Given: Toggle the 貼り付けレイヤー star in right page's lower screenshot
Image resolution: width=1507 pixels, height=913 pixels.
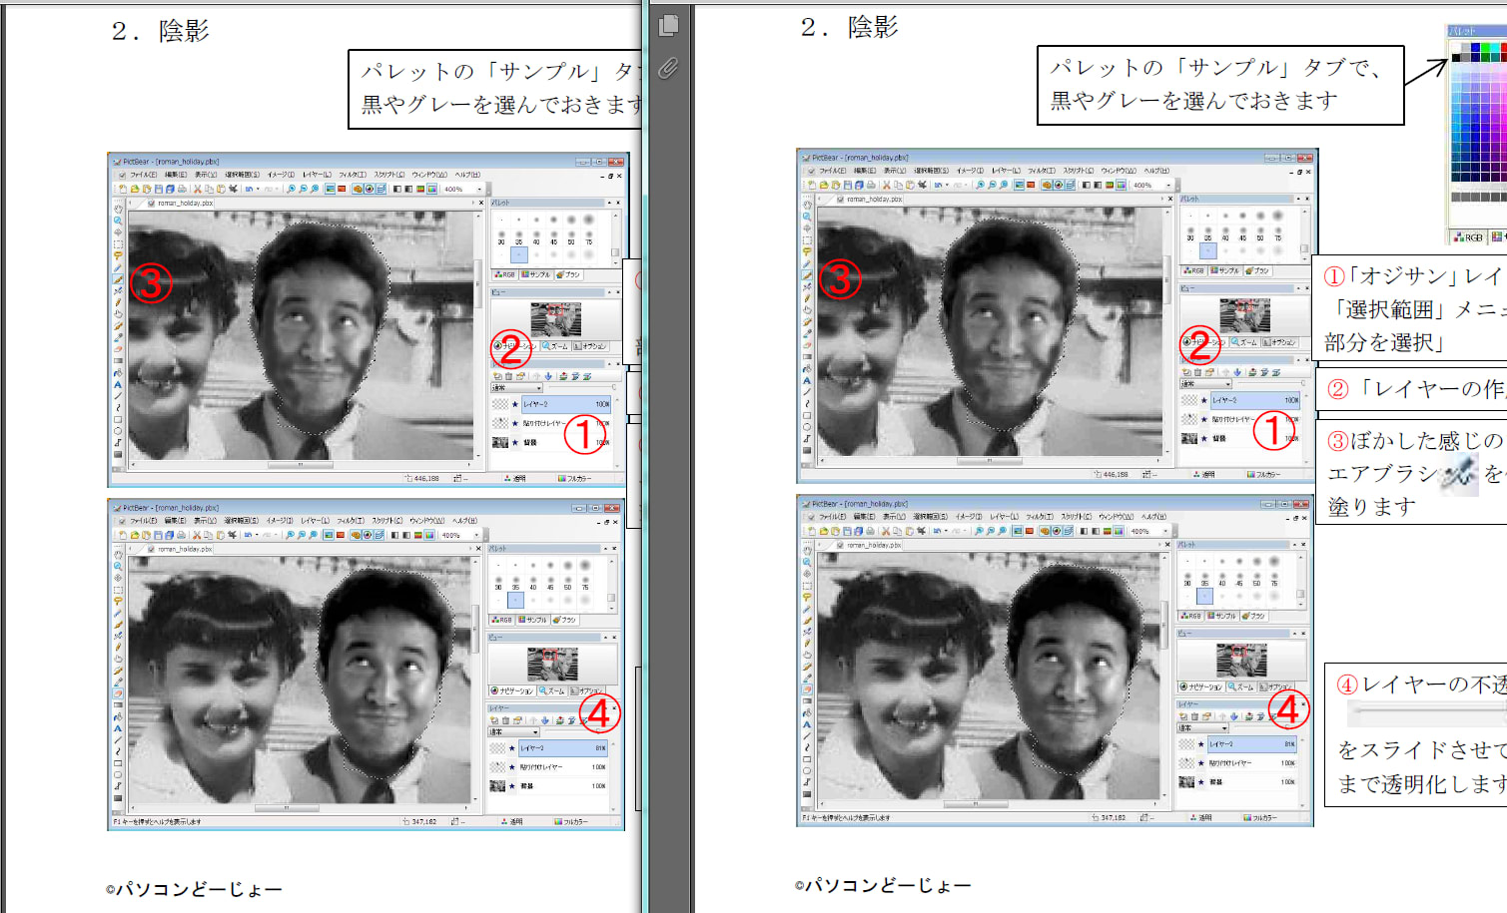Looking at the screenshot, I should (x=1201, y=763).
